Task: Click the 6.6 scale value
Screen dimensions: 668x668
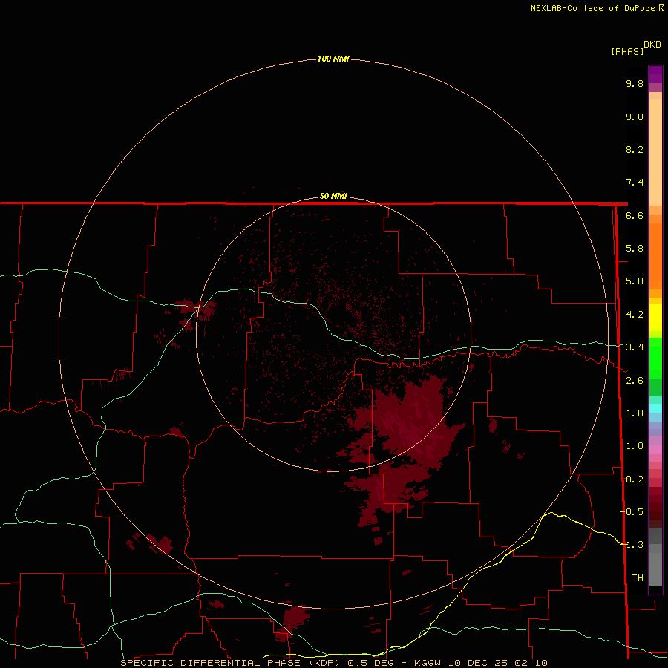Action: (x=635, y=215)
